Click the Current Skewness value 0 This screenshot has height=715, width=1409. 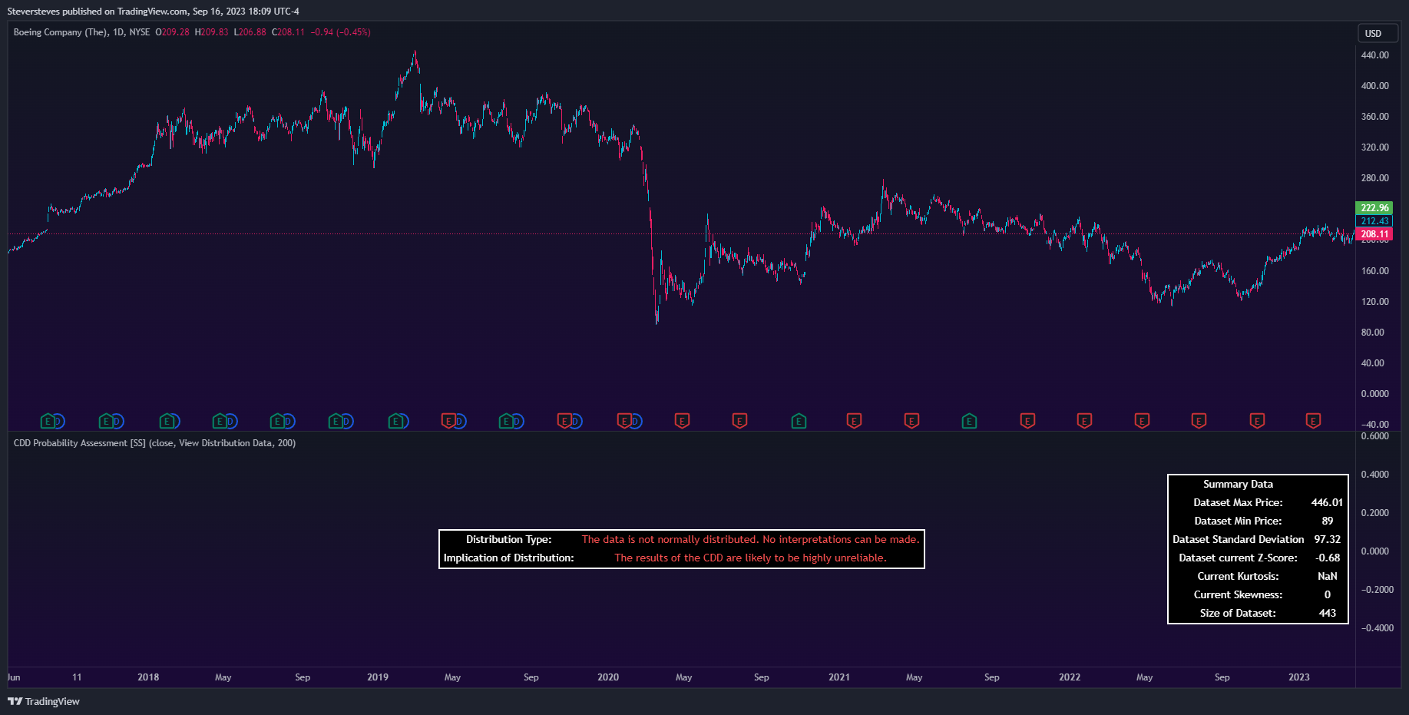[1327, 595]
